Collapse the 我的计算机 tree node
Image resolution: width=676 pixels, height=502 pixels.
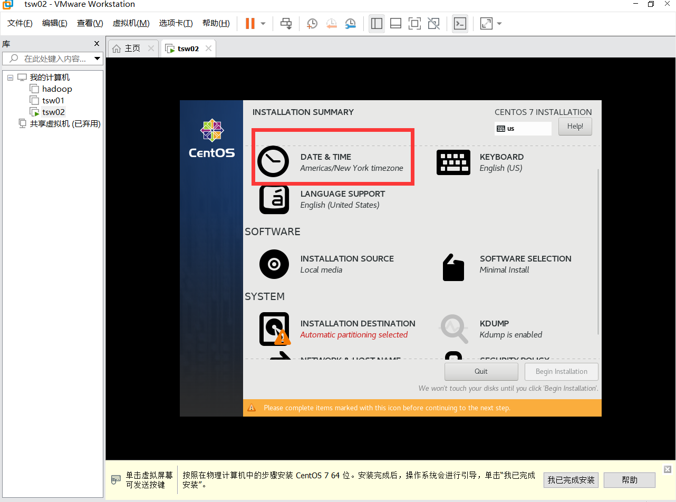[10, 78]
